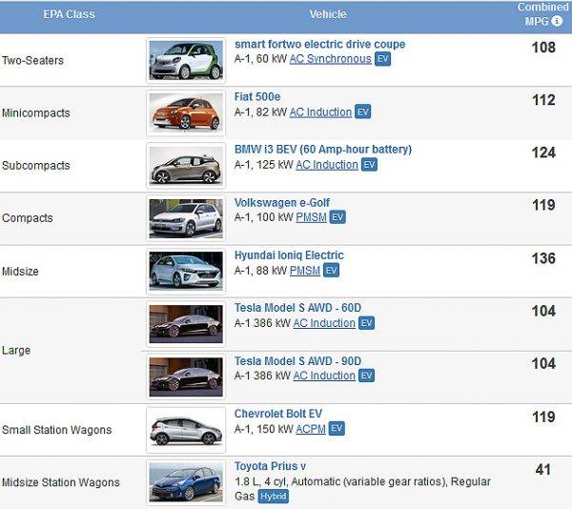Image resolution: width=572 pixels, height=509 pixels.
Task: Open smart fortwo electric drive coupe link
Action: coord(319,44)
